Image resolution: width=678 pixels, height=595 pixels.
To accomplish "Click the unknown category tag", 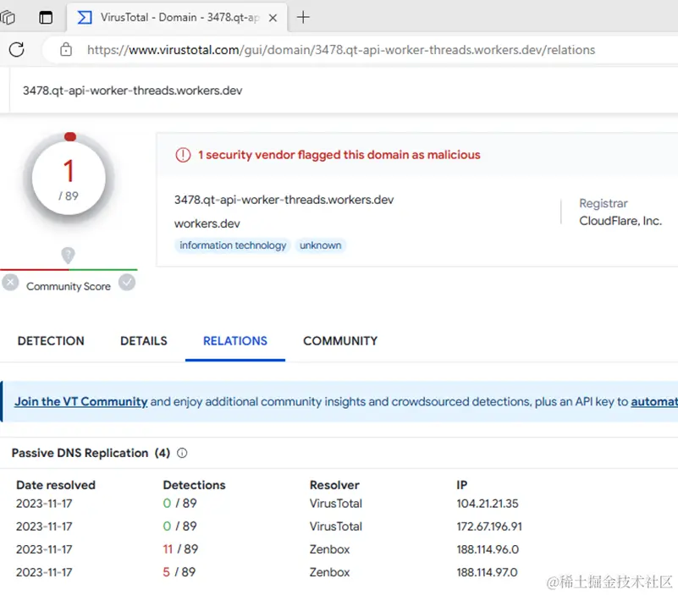I will tap(321, 245).
